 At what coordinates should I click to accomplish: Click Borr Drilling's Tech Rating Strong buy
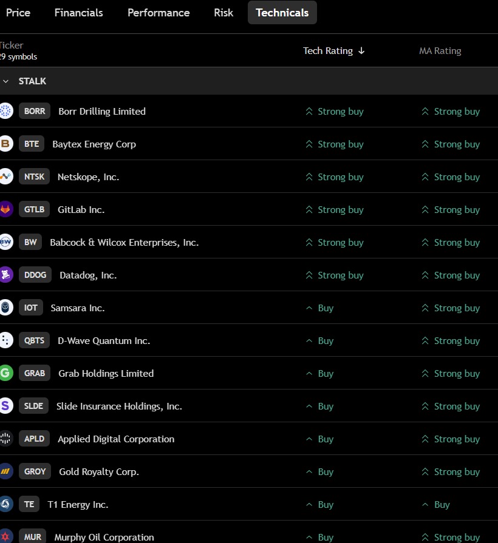pos(335,111)
